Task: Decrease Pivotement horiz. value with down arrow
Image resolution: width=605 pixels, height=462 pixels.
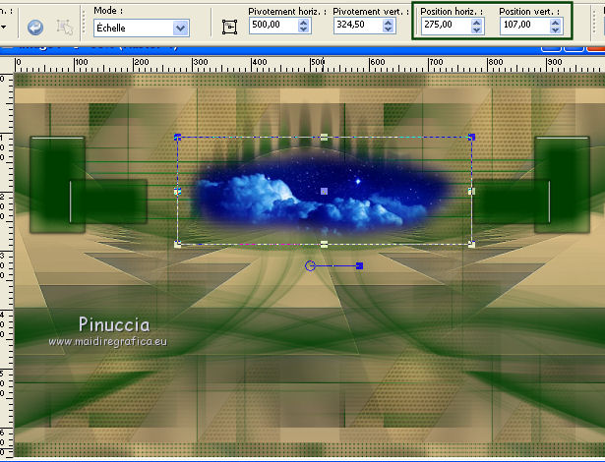Action: pyautogui.click(x=304, y=29)
